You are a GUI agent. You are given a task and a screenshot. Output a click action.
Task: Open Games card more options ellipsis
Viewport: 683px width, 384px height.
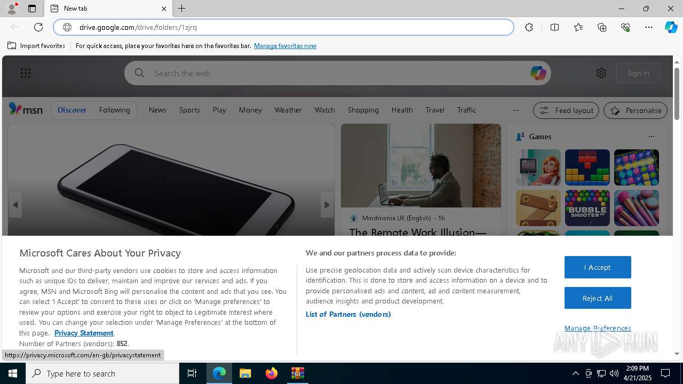coord(651,137)
